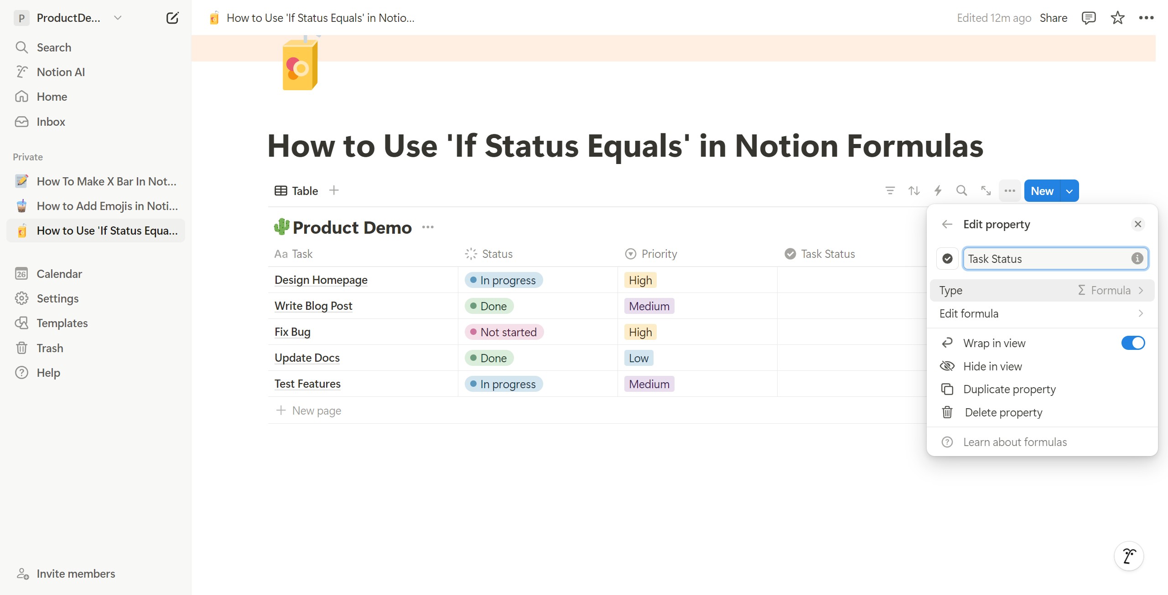Screen dimensions: 1168x595
Task: Click the blue New button
Action: click(x=1042, y=191)
